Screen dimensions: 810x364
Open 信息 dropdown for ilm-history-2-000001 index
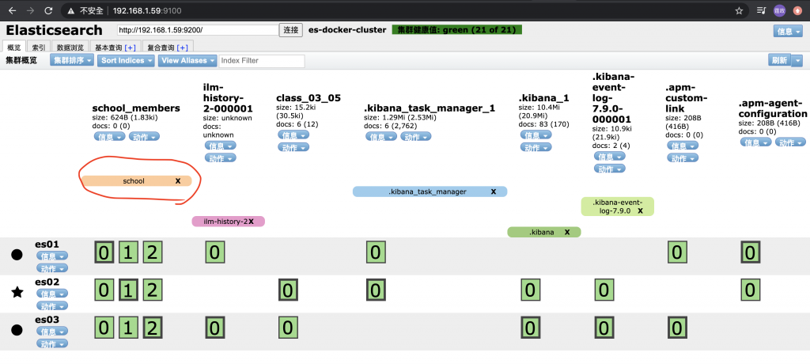tap(221, 146)
